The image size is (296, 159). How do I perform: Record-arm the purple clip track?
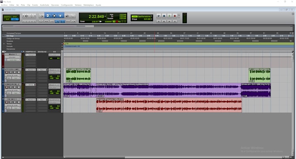click(x=7, y=87)
